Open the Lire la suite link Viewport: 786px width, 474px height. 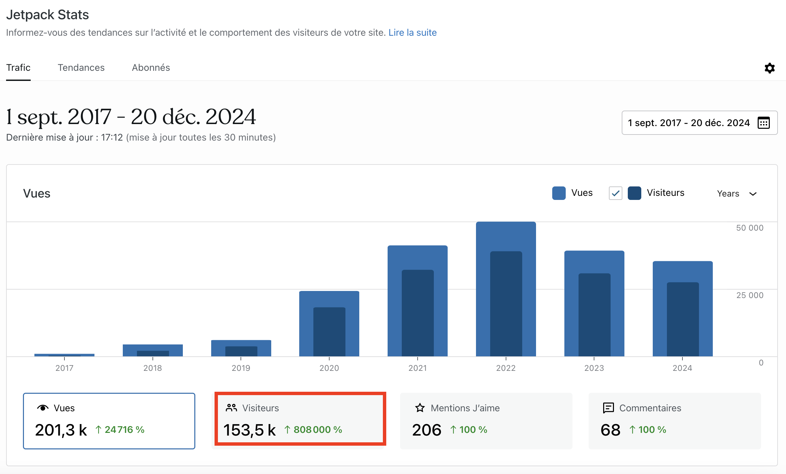(412, 33)
